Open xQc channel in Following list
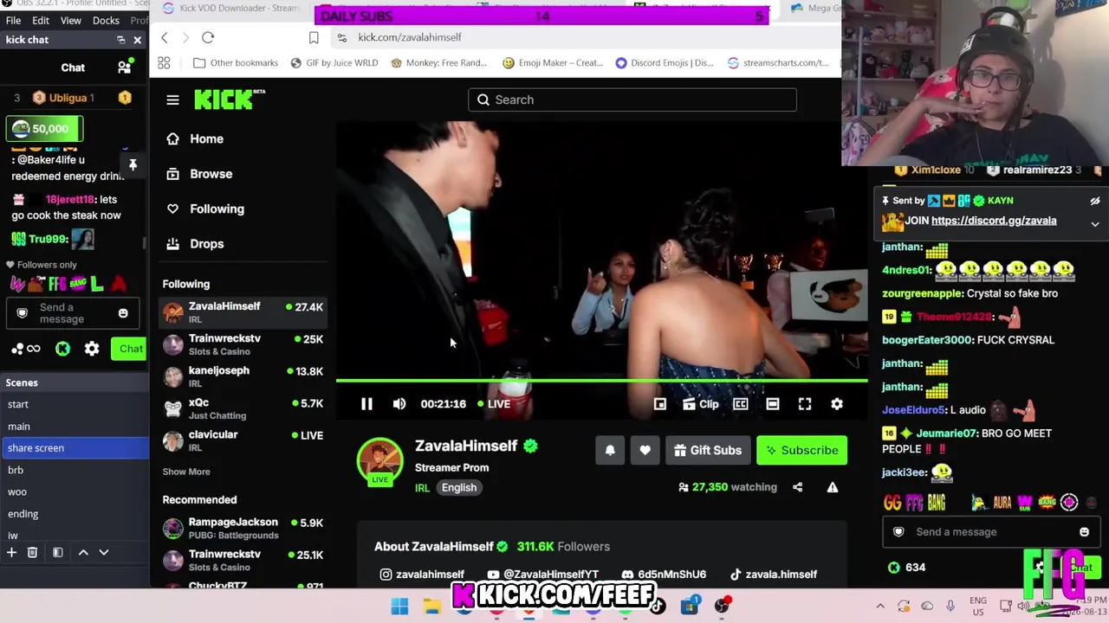 point(243,408)
